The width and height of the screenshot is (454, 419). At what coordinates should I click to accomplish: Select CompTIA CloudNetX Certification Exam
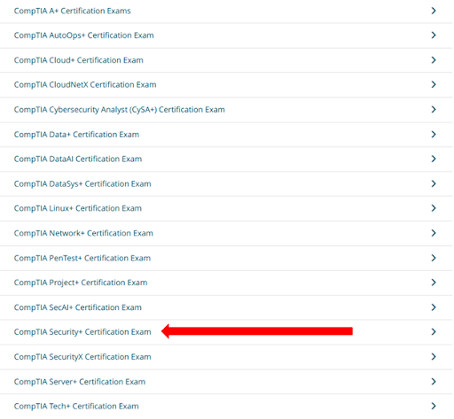(x=85, y=85)
